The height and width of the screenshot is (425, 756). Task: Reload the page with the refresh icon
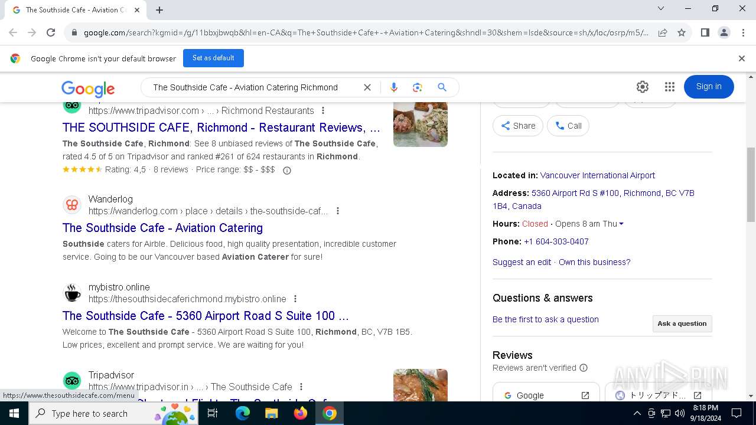[x=51, y=33]
